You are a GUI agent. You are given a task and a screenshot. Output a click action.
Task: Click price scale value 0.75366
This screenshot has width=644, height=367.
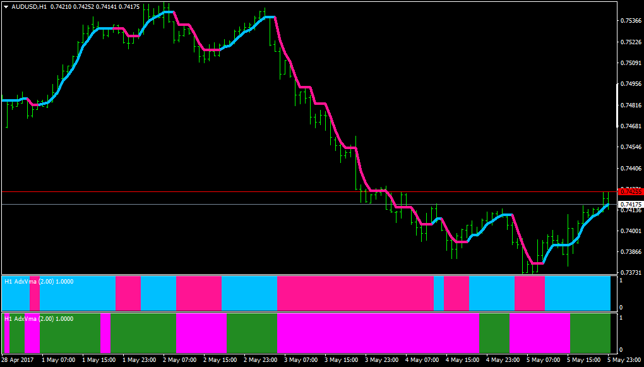631,21
